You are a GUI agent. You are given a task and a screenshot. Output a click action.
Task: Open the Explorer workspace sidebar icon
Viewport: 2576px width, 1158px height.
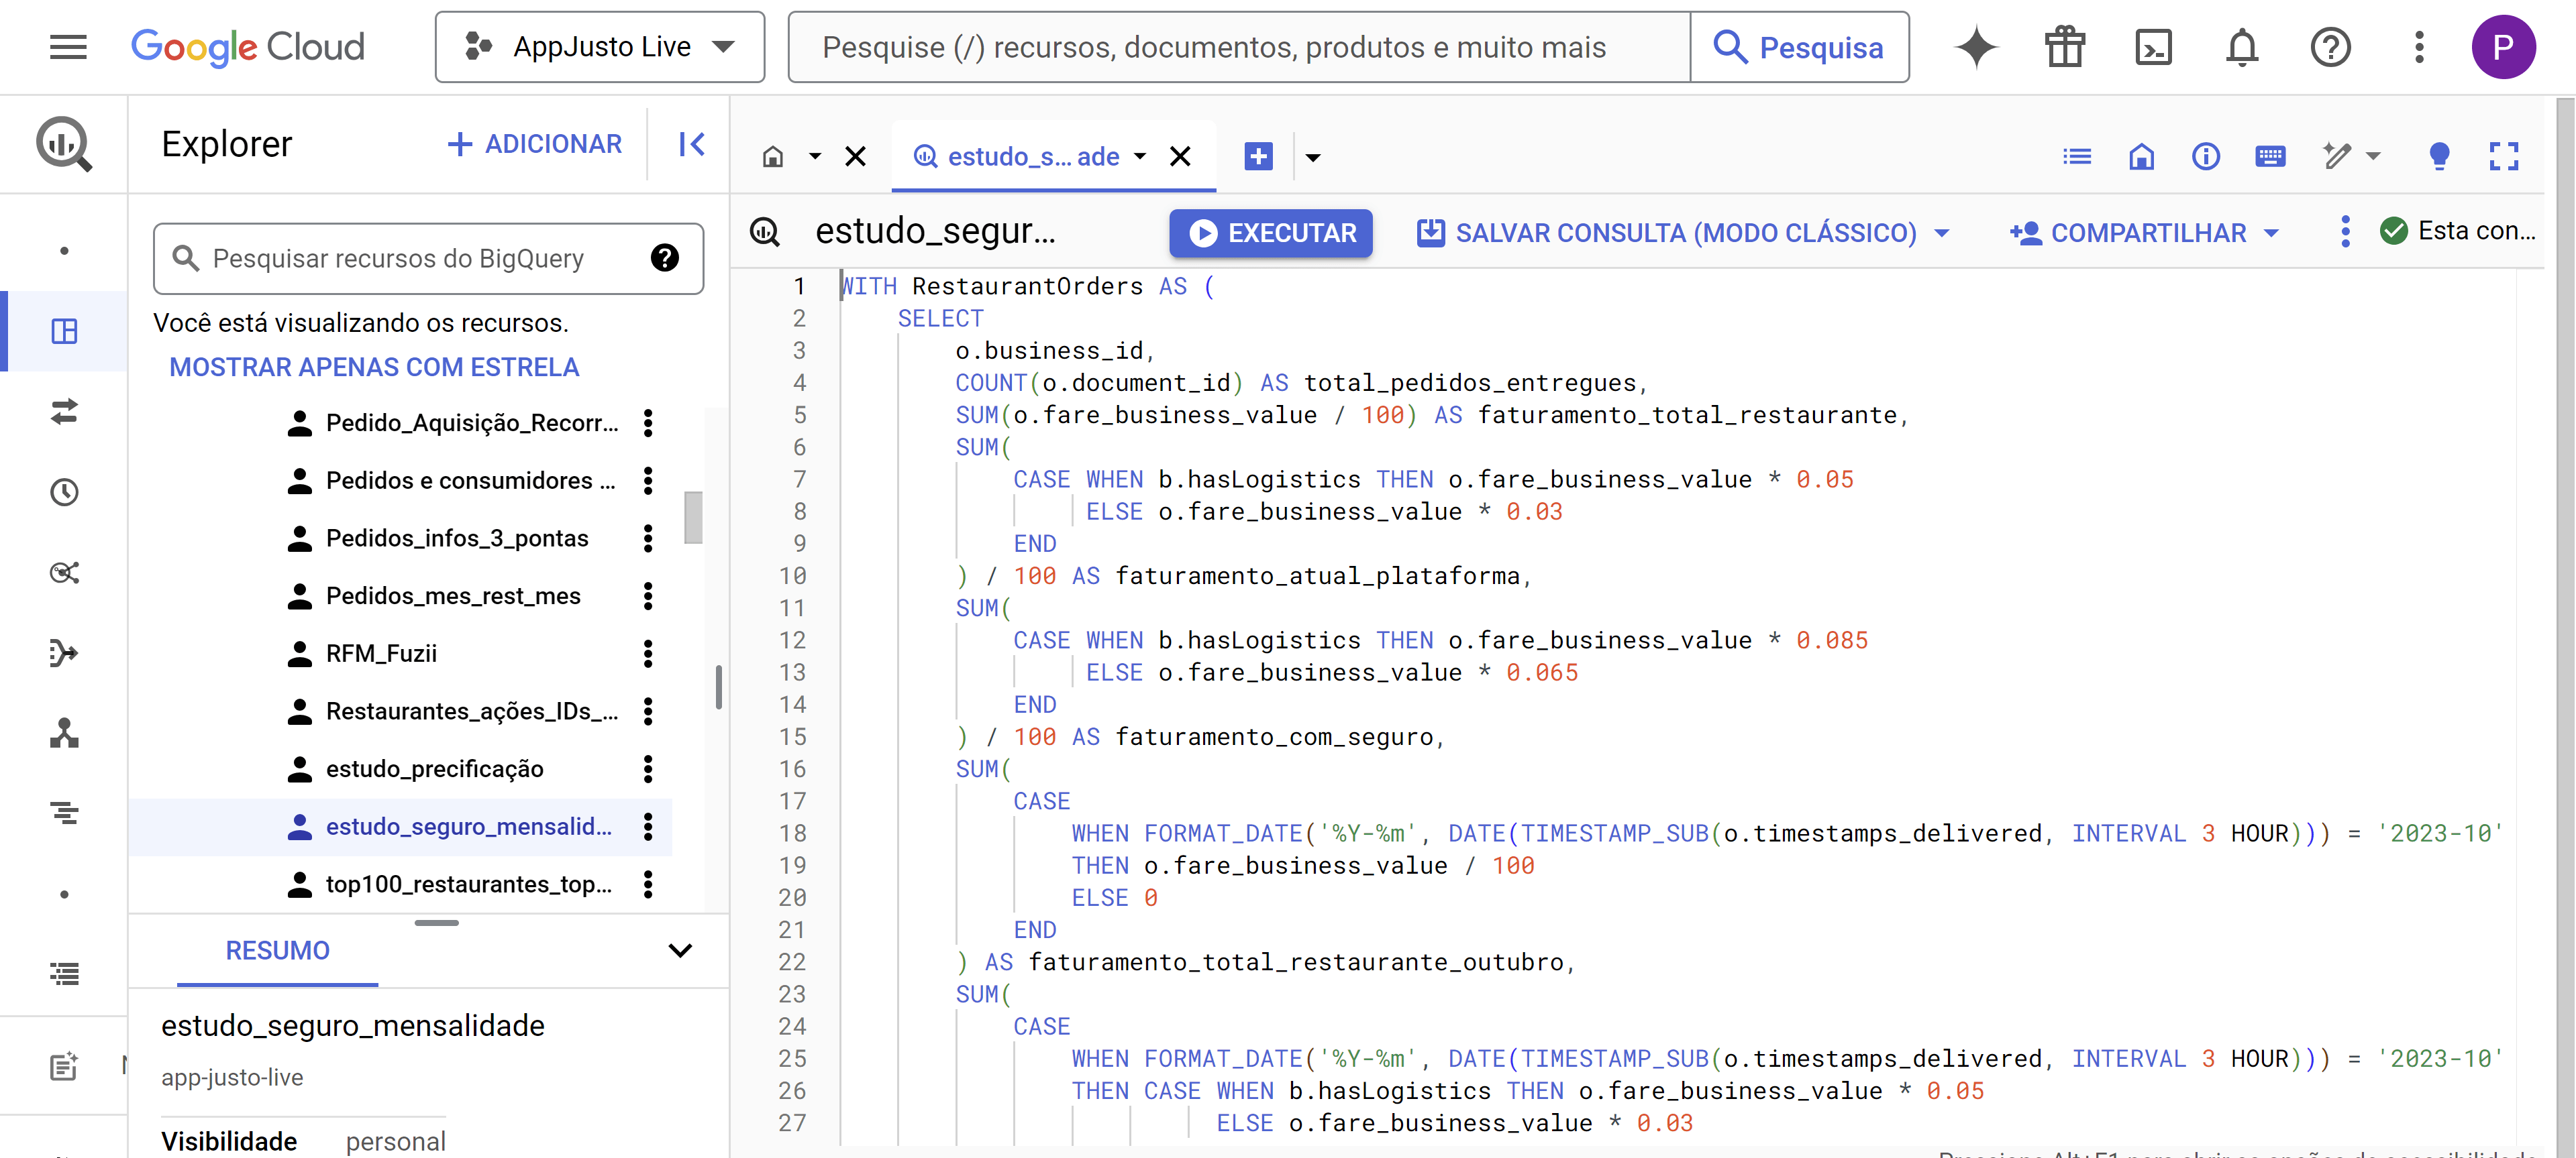click(x=64, y=331)
